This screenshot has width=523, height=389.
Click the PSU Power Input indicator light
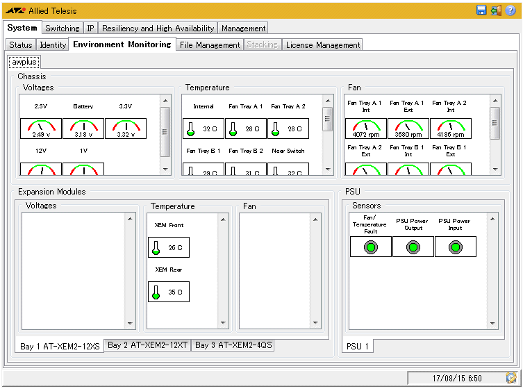pos(456,247)
